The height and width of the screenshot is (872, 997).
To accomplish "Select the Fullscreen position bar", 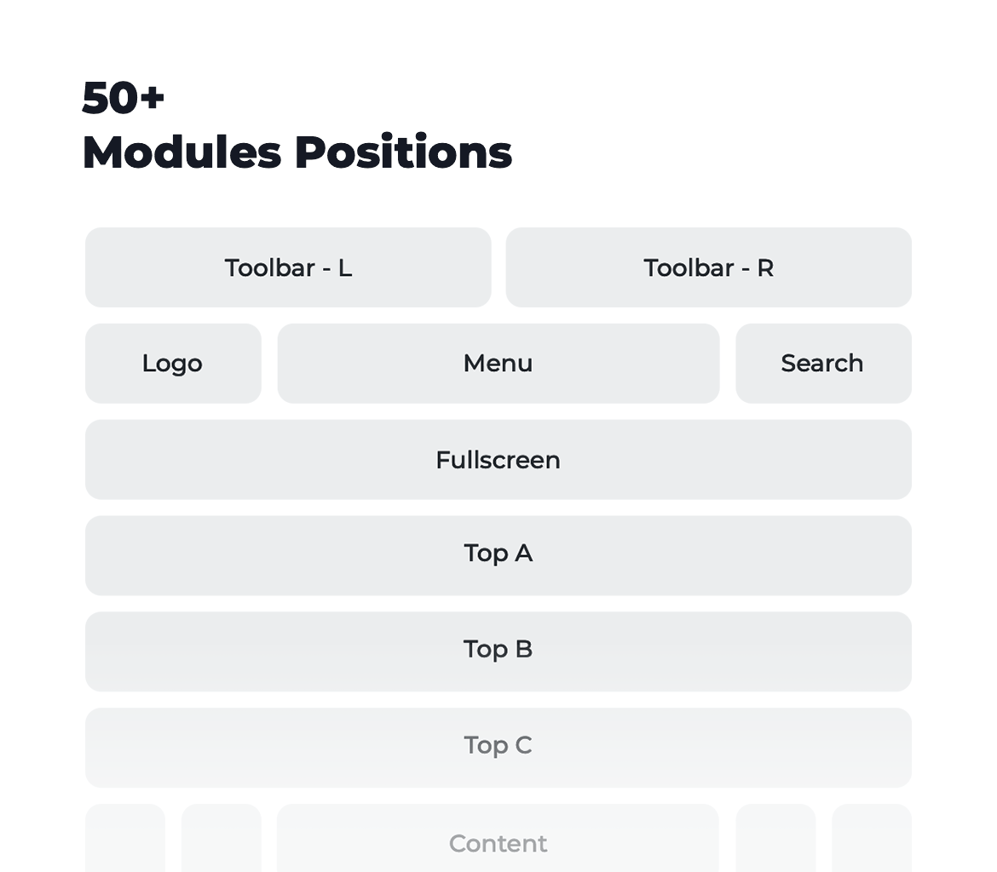I will point(498,460).
